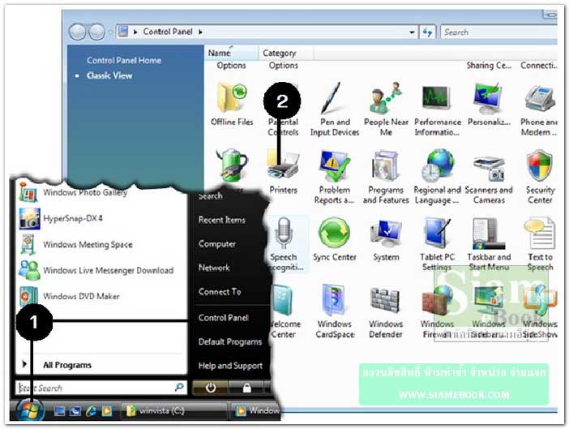Open Sync Center

tap(334, 239)
